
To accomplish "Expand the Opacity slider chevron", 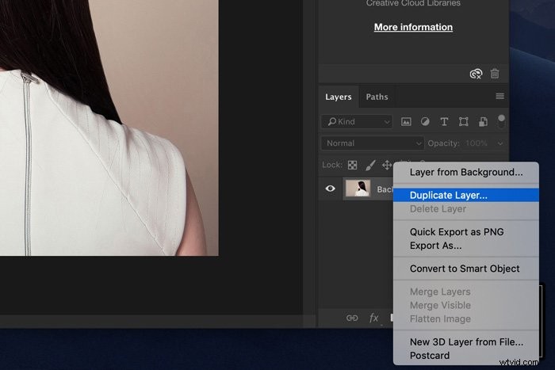I will click(x=500, y=143).
